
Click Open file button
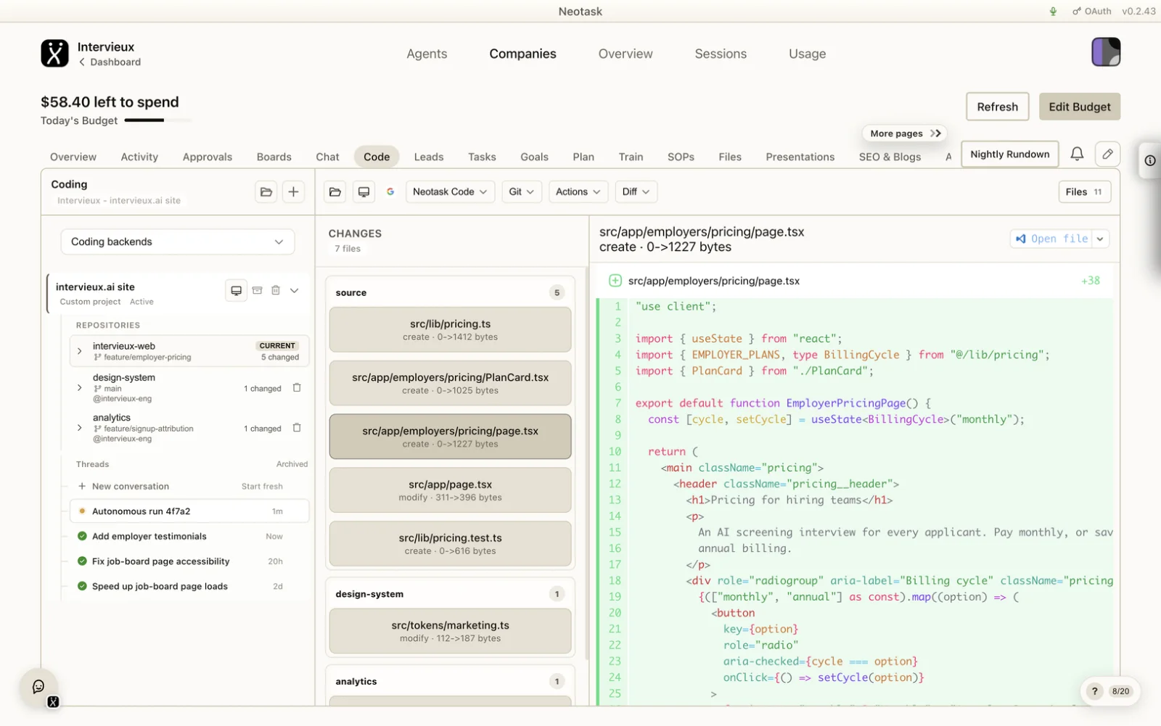[x=1051, y=239]
